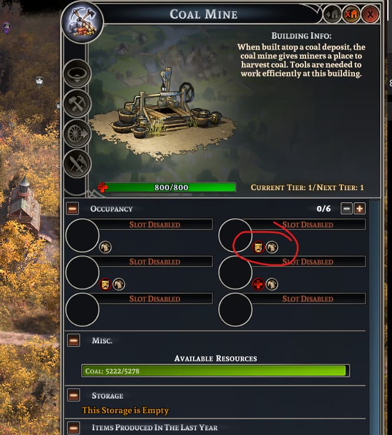Toggle the top-left disabled worker slot circle
The height and width of the screenshot is (435, 392).
pos(82,235)
